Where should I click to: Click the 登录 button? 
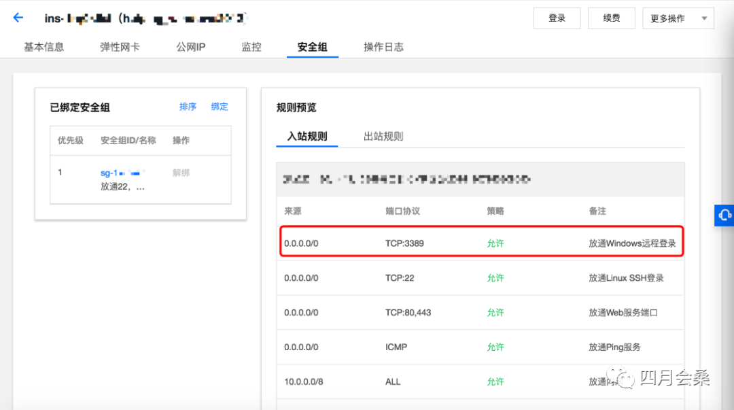557,18
